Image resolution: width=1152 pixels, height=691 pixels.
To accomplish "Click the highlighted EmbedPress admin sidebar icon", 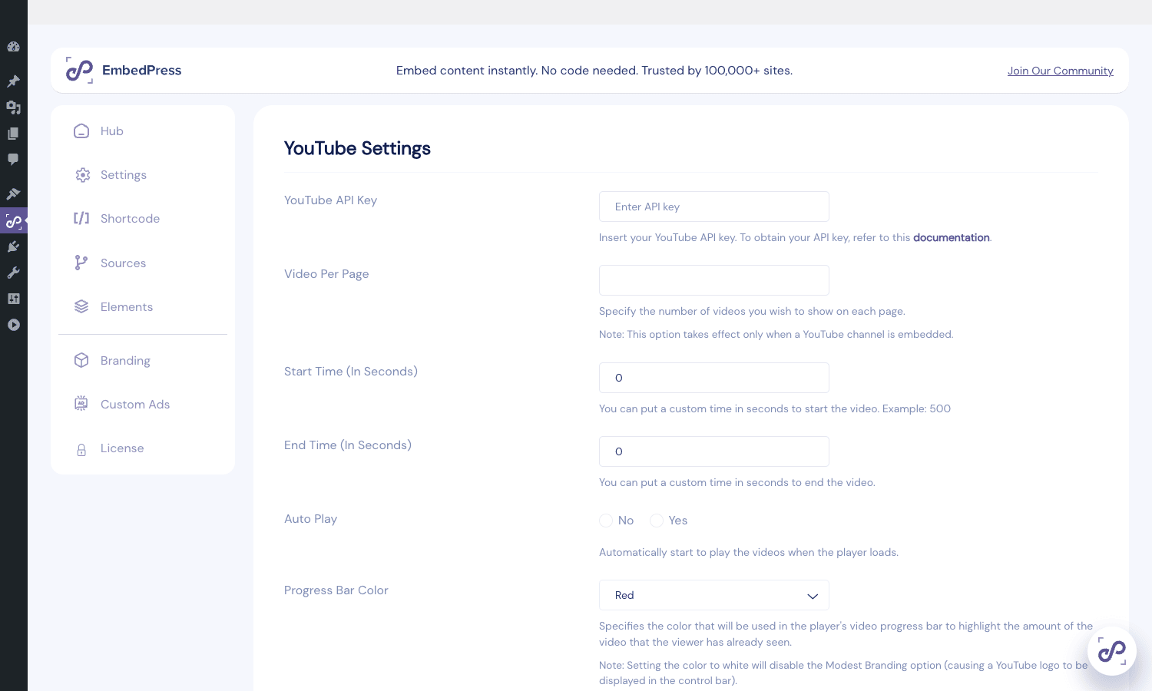I will [x=13, y=221].
